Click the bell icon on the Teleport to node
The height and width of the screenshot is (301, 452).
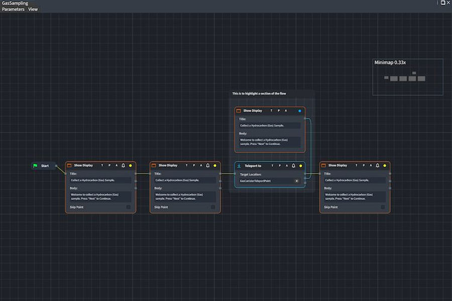pos(293,166)
